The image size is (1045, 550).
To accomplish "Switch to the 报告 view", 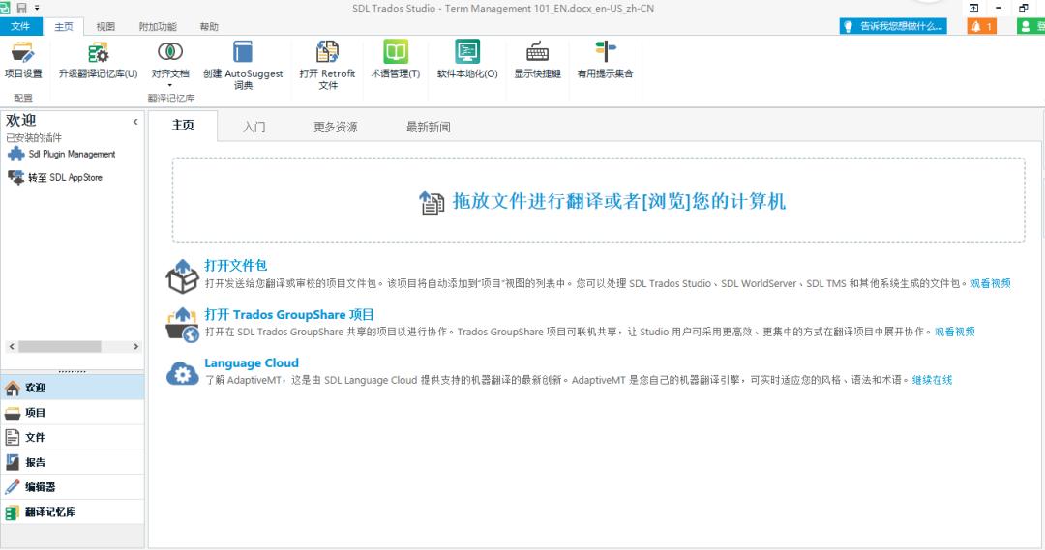I will pyautogui.click(x=72, y=462).
